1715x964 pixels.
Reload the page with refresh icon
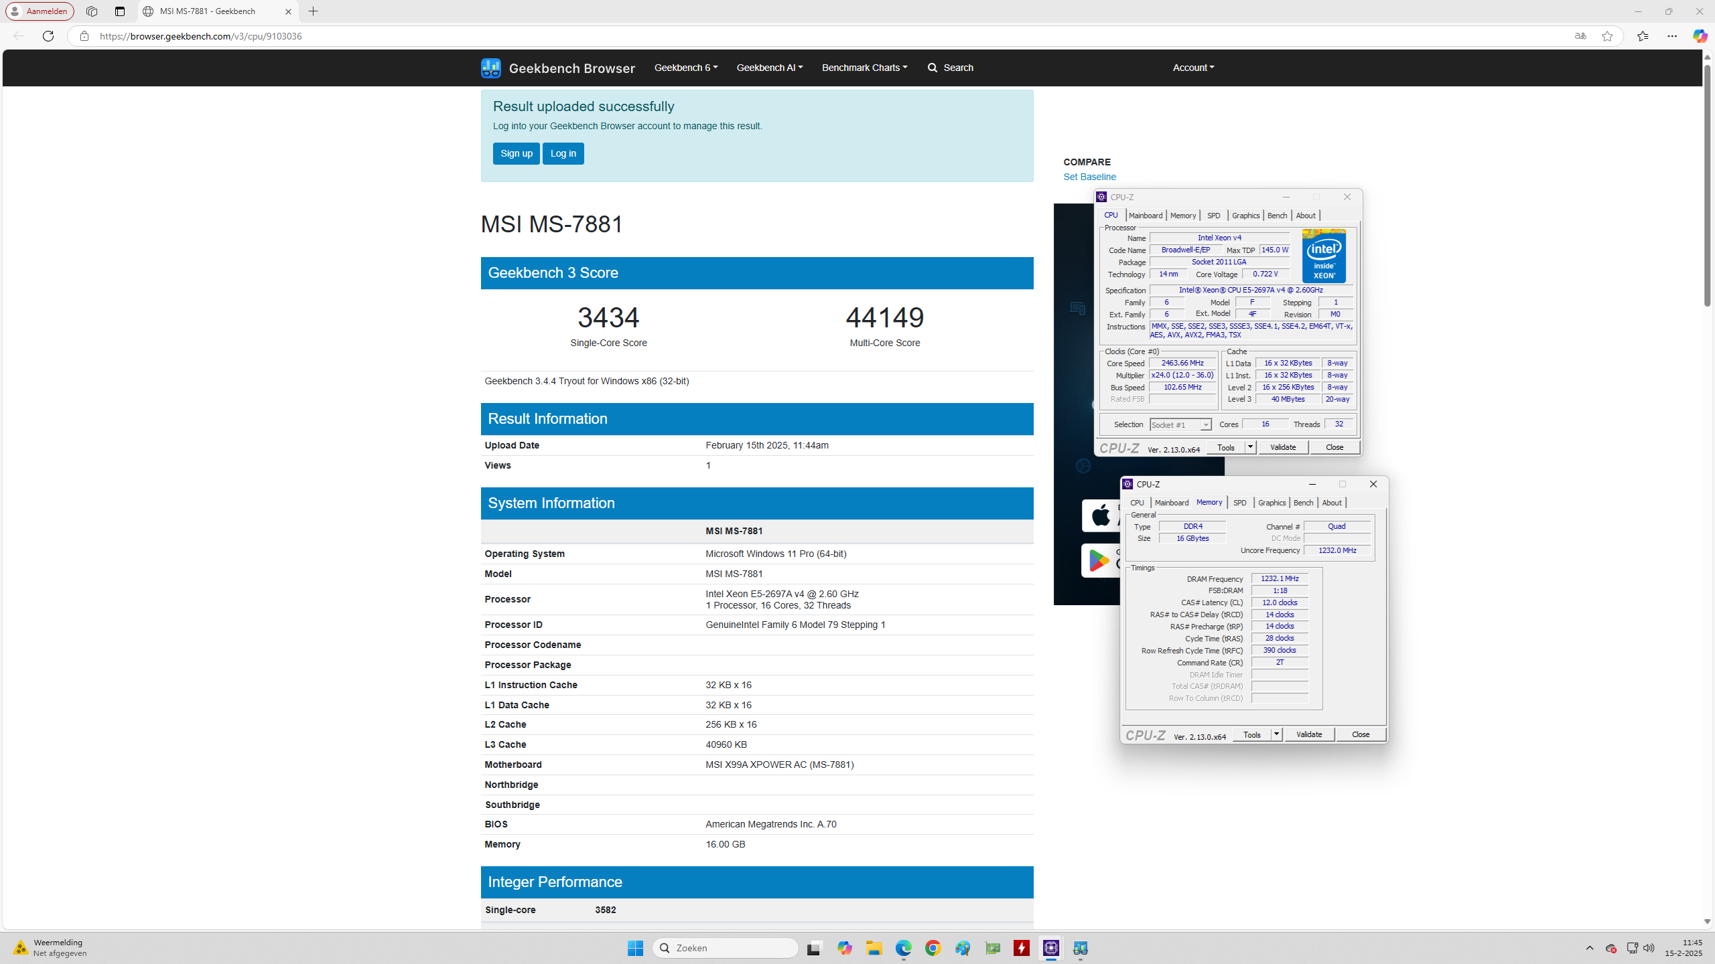click(48, 36)
